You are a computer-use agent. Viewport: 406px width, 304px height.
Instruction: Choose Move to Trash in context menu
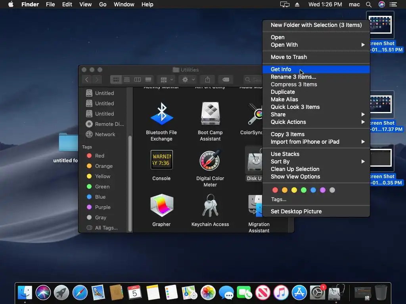coord(316,57)
